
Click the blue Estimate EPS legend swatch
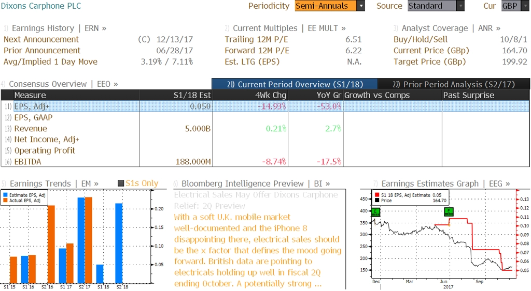pyautogui.click(x=5, y=195)
